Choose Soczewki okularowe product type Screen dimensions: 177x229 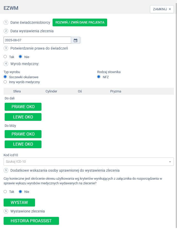(x=5, y=77)
